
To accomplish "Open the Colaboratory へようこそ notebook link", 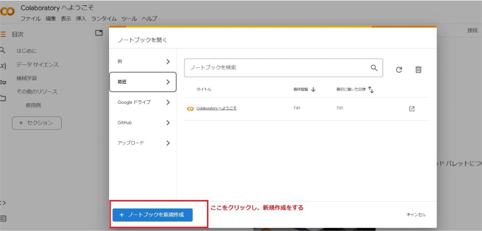I will coord(216,108).
